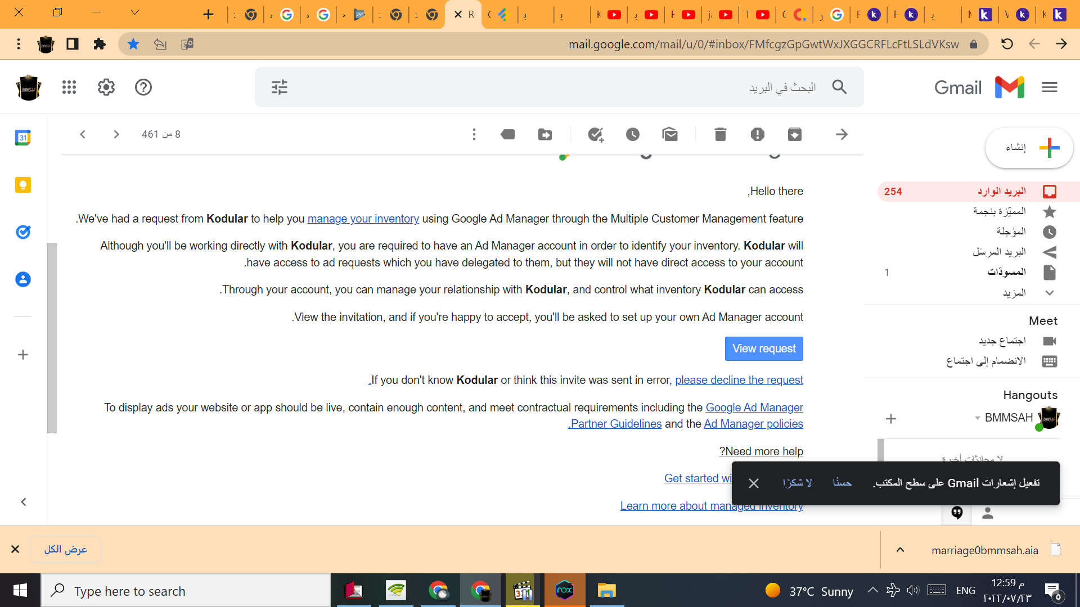Click Windows taskbar search box
The height and width of the screenshot is (607, 1080).
(x=186, y=591)
